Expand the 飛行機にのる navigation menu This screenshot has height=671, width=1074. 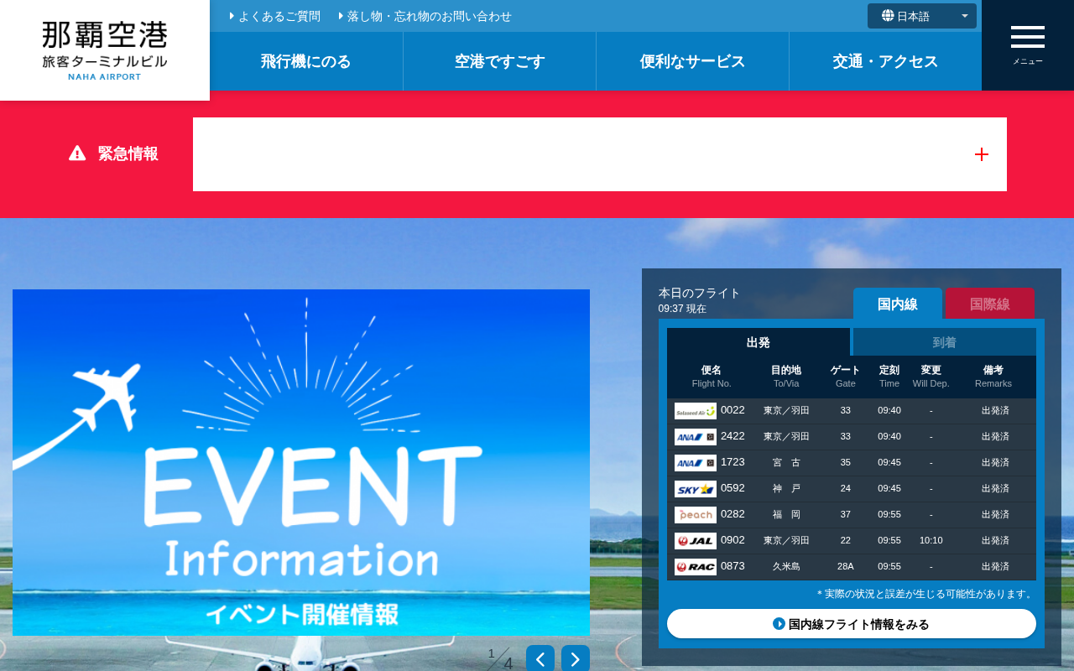click(x=306, y=61)
